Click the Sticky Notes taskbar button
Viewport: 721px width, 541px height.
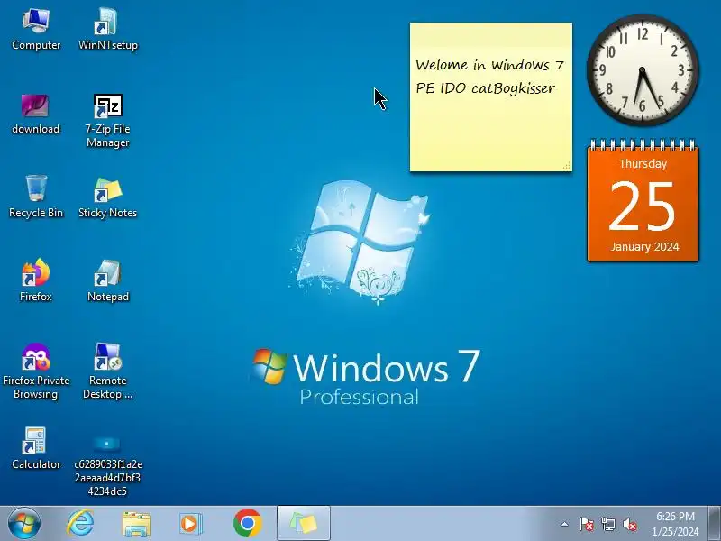click(304, 523)
